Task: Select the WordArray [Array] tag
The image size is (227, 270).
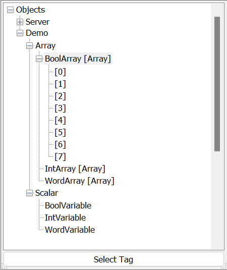Action: 80,181
